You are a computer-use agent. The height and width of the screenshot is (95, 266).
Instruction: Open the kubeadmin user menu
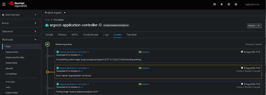pos(252,4)
